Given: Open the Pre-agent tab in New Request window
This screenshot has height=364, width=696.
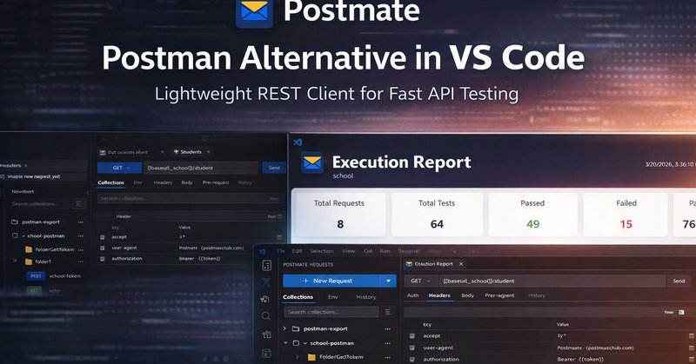Looking at the screenshot, I should click(499, 295).
